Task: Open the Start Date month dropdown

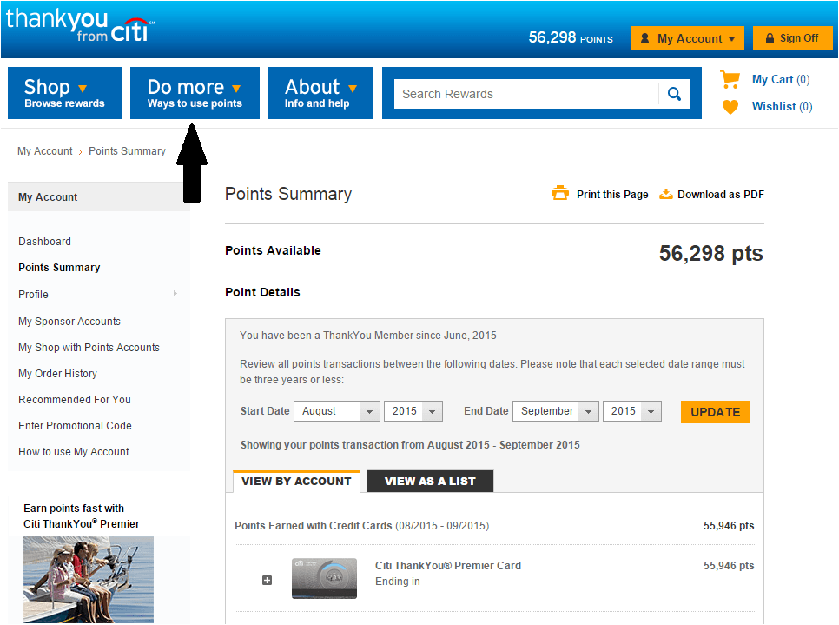Action: (x=337, y=411)
